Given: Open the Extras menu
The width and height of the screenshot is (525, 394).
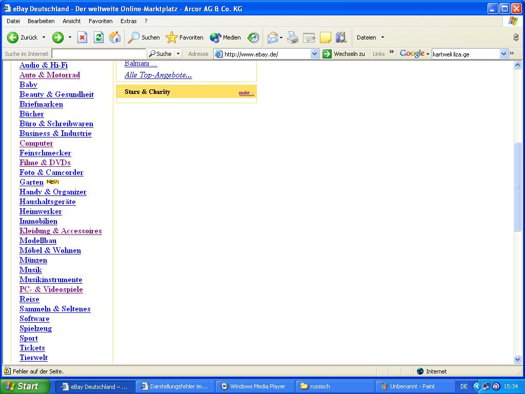Looking at the screenshot, I should tap(129, 21).
